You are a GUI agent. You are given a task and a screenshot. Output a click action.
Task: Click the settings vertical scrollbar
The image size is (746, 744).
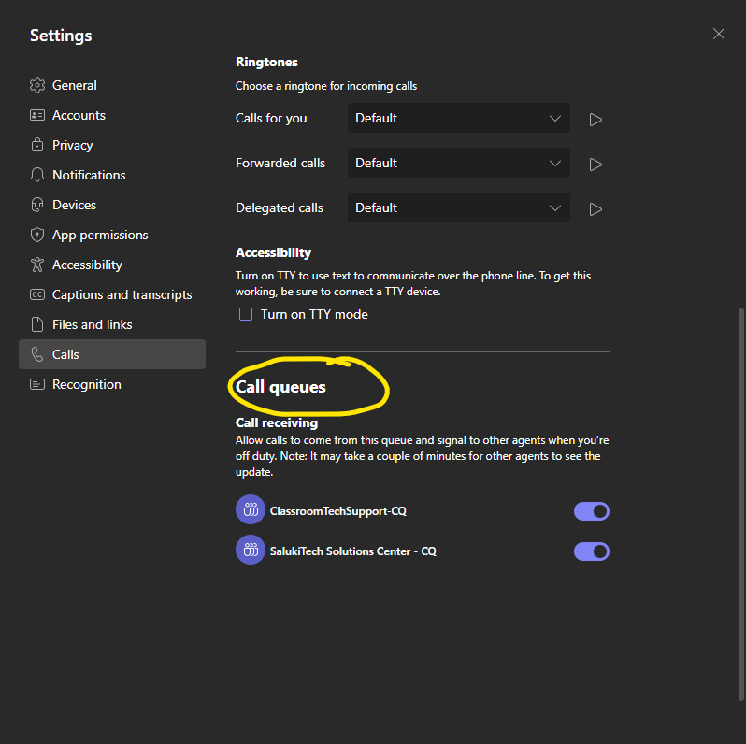740,504
